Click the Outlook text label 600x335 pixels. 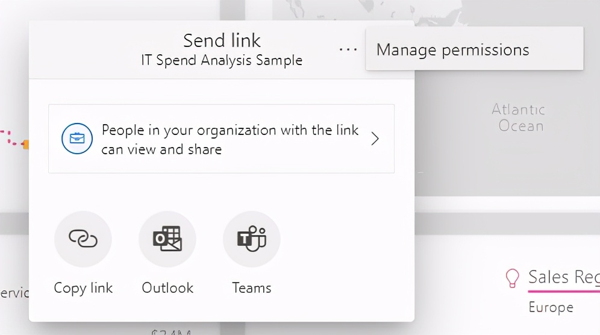point(167,288)
